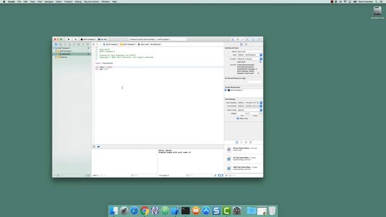Open Terminal from the Dock
The image size is (386, 217).
click(x=185, y=210)
